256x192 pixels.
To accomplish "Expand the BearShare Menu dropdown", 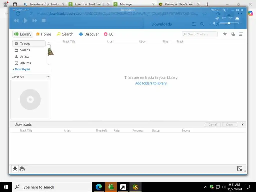I will pyautogui.click(x=215, y=10).
